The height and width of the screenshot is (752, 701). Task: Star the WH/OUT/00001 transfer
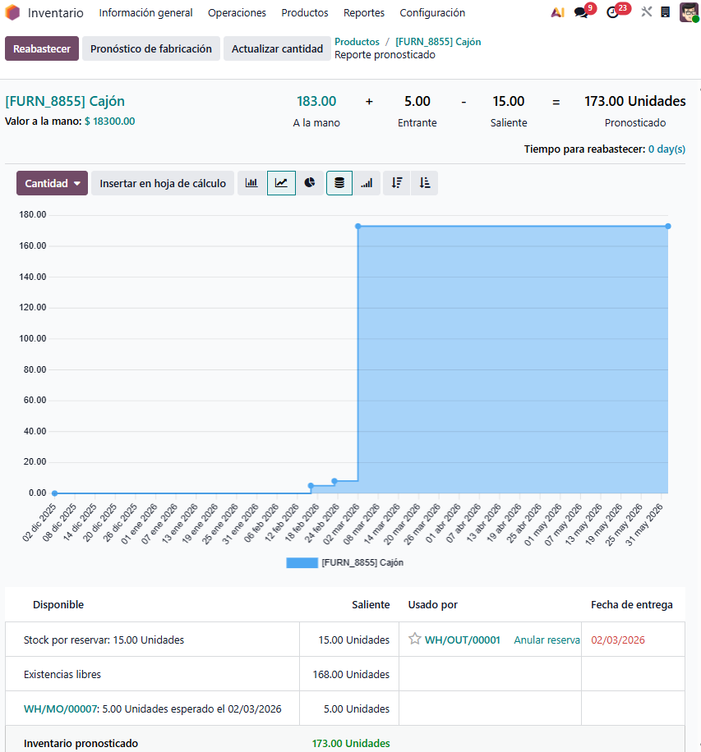pyautogui.click(x=415, y=640)
